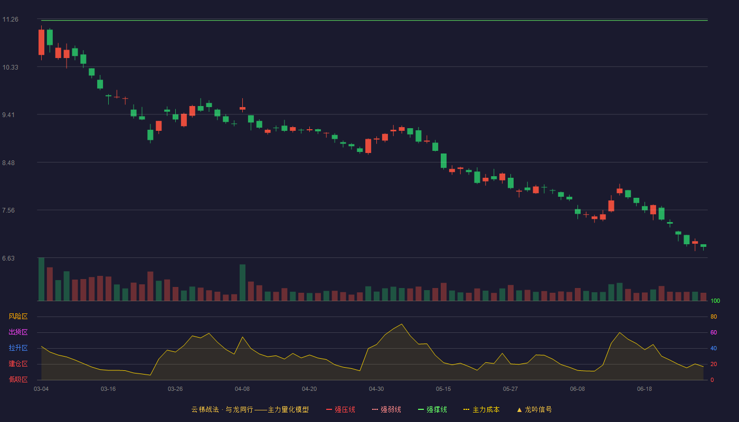Click the 6.63 price axis label

tap(8, 258)
